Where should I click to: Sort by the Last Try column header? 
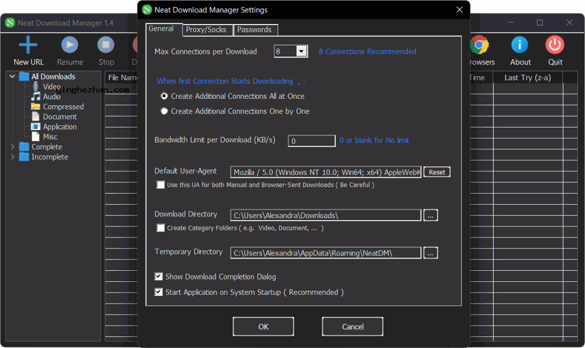[x=528, y=78]
